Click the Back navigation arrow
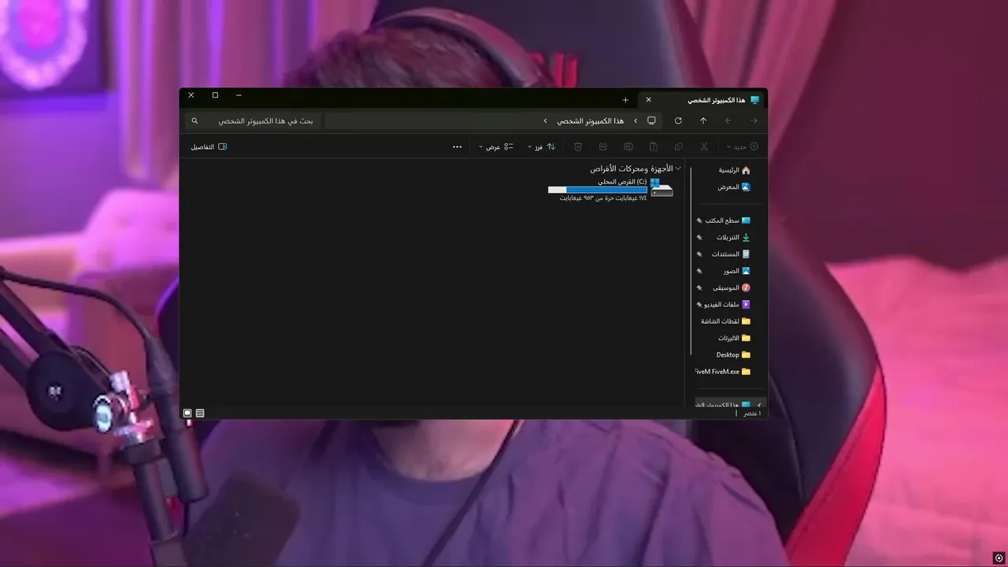 [x=754, y=120]
